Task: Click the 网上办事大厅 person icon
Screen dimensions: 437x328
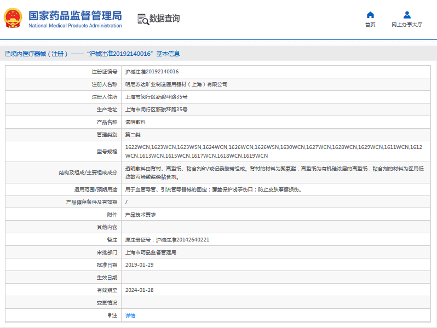Action: tap(406, 15)
